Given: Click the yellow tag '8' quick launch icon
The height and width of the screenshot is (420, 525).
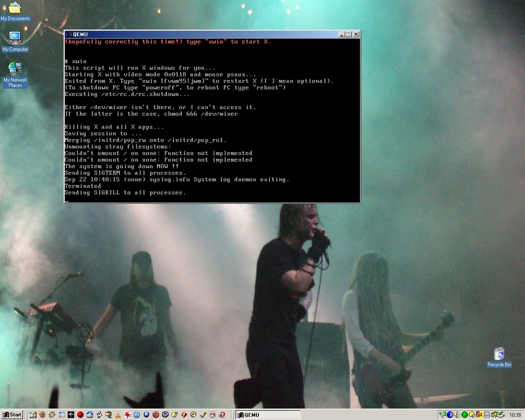Looking at the screenshot, I should click(174, 415).
